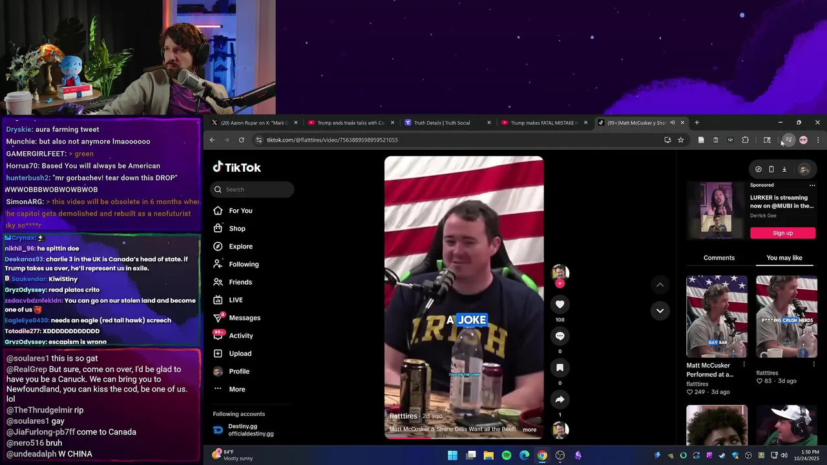
Task: Switch to 'Trump makes FATAL MISTAKE' tab
Action: 544,123
